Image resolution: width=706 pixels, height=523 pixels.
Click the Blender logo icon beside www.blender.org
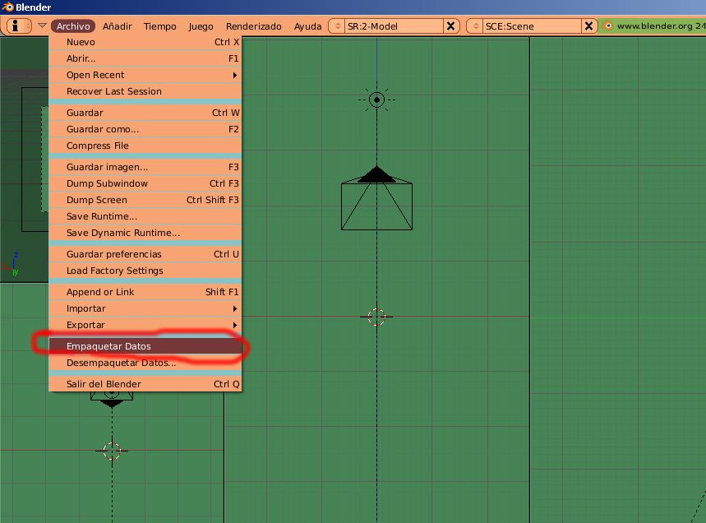coord(608,25)
